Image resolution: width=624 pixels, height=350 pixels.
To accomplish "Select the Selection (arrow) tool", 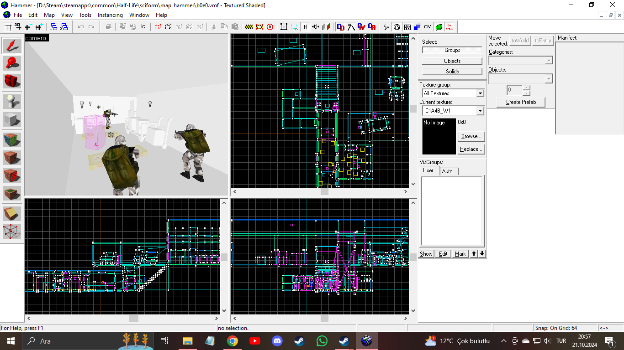I will (x=12, y=46).
